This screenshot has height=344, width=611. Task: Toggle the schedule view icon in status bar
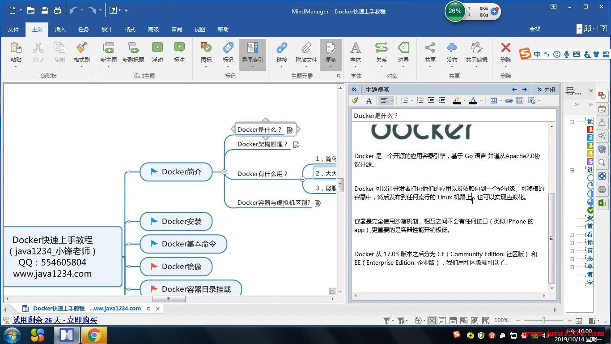453,321
